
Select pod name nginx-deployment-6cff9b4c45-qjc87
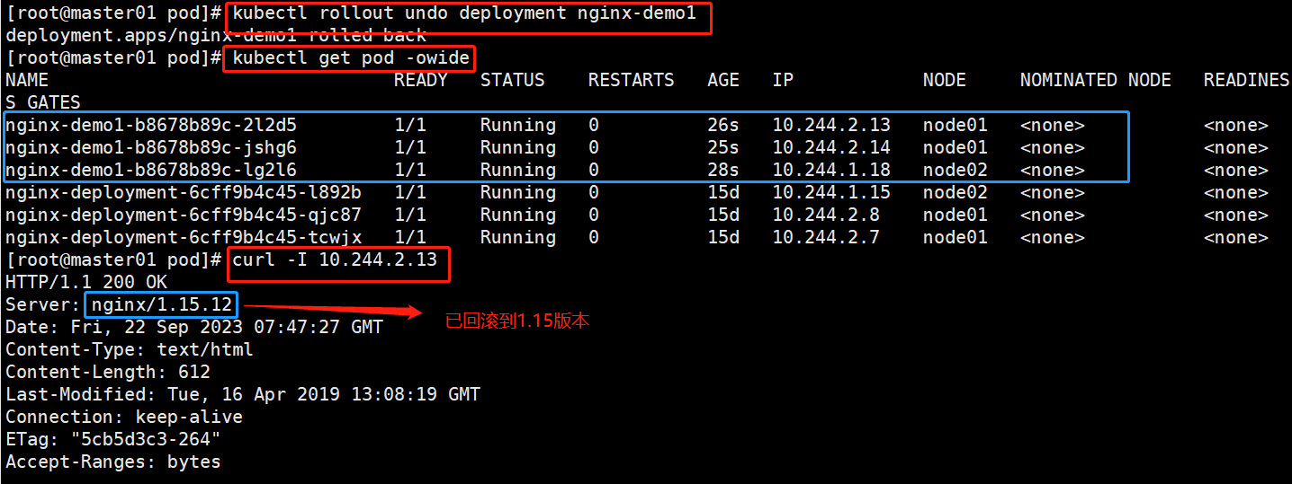pos(184,215)
